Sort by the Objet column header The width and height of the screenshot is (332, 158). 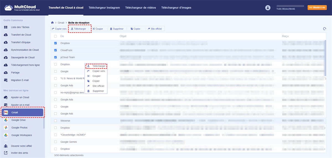123,36
